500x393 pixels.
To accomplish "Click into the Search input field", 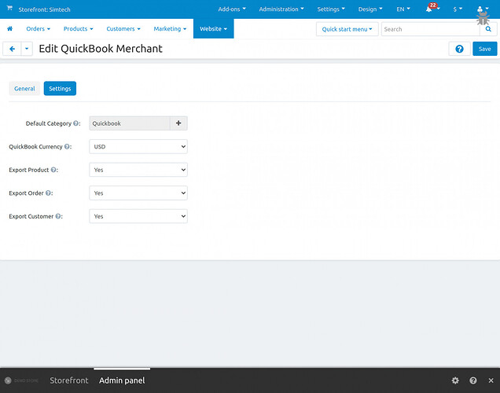I will 428,29.
